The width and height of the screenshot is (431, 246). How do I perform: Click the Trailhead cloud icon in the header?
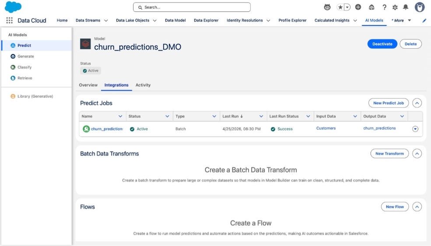[371, 7]
